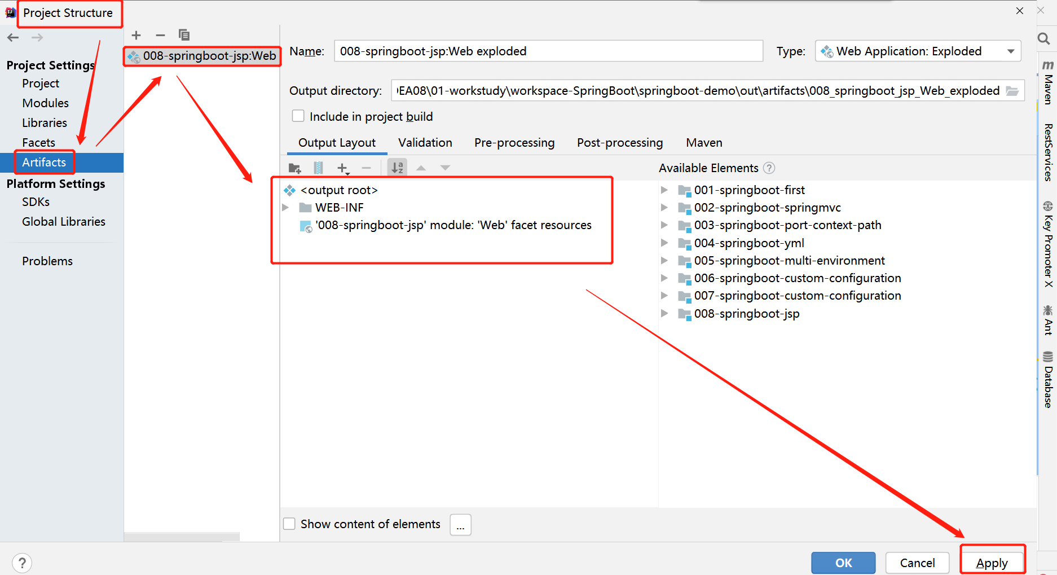This screenshot has height=575, width=1057.
Task: Enable Show content of elements
Action: (289, 524)
